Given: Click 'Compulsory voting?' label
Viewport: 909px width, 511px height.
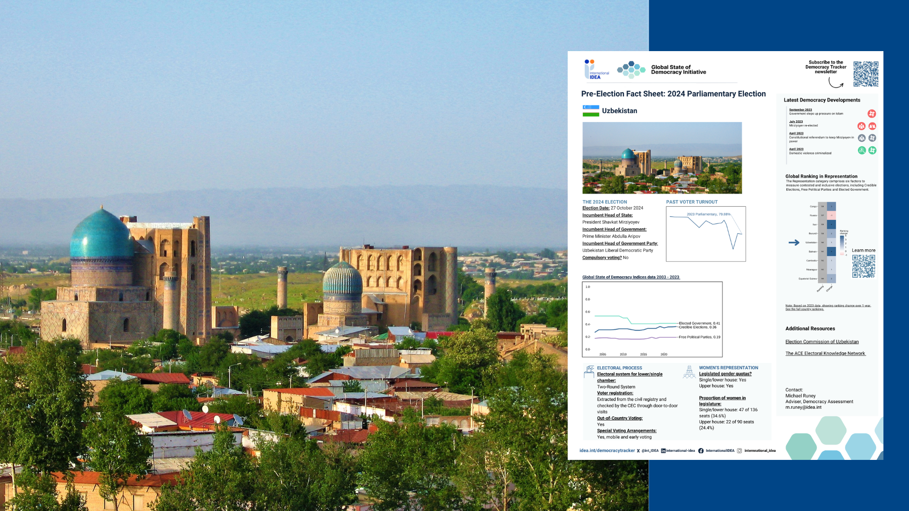Looking at the screenshot, I should (602, 258).
